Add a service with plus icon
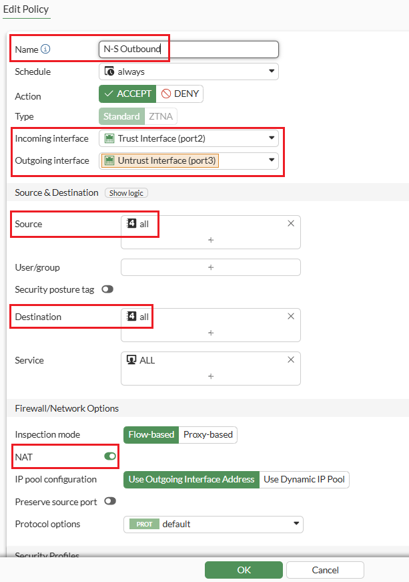The height and width of the screenshot is (582, 409). [x=211, y=376]
